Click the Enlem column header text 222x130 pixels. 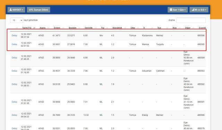point(57,28)
